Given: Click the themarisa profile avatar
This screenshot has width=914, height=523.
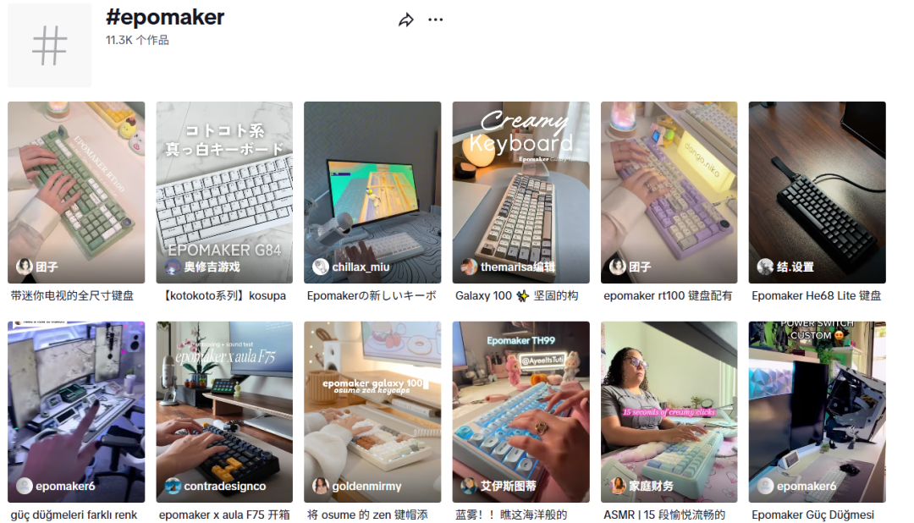Looking at the screenshot, I should click(469, 267).
